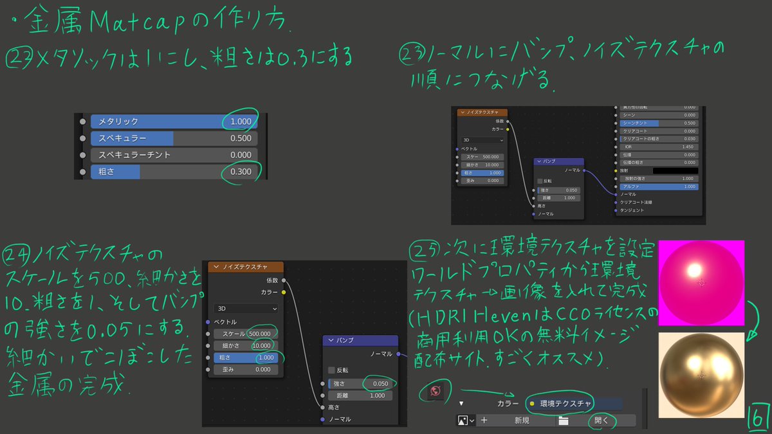Collapse the panel with the white triangle near カラー
Screen dimensions: 772x434
click(x=461, y=403)
